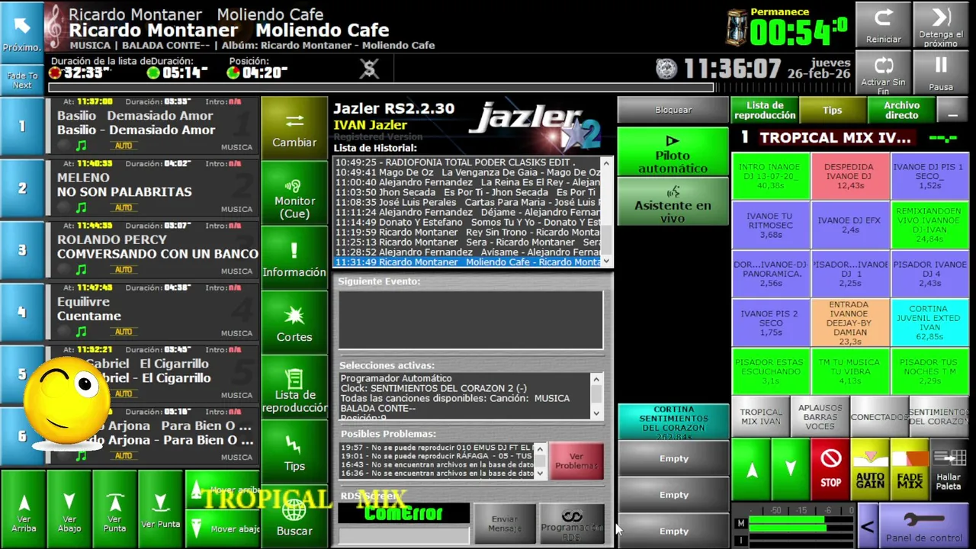Toggle Activar Sin Fin loop mode

pyautogui.click(x=883, y=73)
